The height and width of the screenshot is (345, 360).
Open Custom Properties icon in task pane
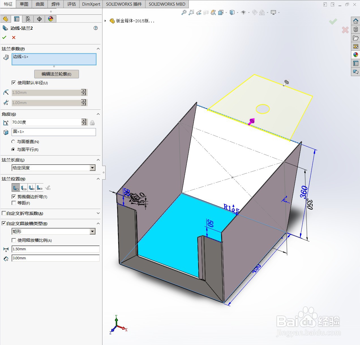tap(356, 63)
